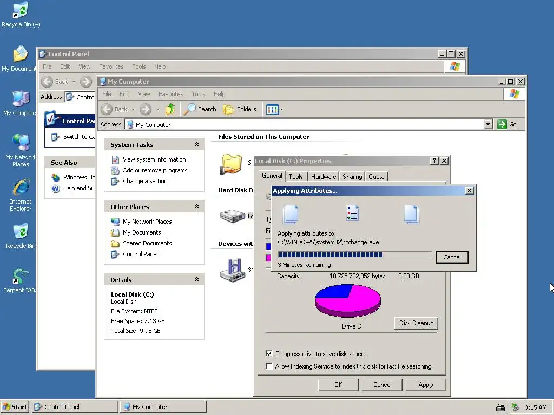This screenshot has height=415, width=554.
Task: Select the Serpent IA32 desktop shortcut
Action: click(x=19, y=280)
